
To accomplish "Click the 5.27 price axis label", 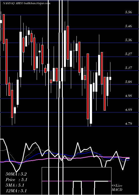I will click(128, 54).
